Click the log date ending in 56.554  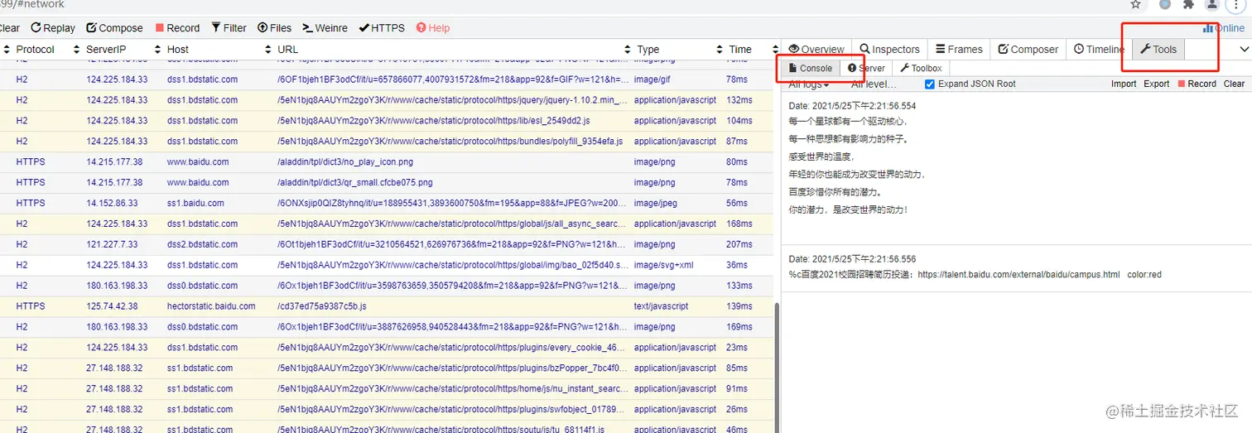(852, 106)
